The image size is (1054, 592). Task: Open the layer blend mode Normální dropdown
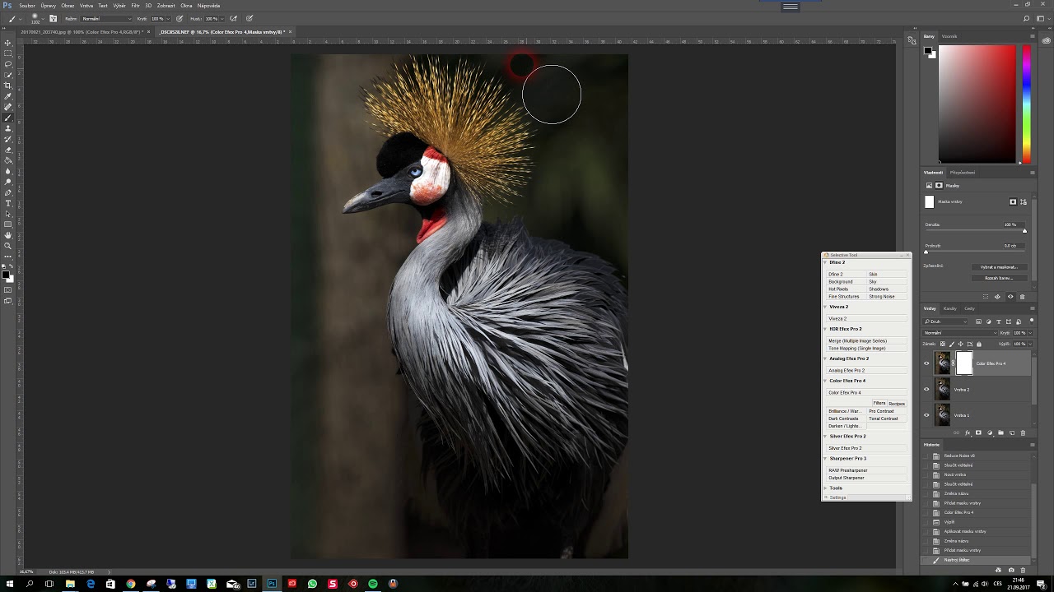click(960, 333)
